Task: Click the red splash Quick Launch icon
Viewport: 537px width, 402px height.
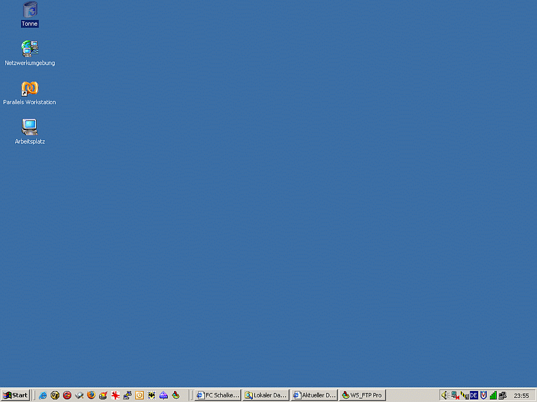Action: point(115,395)
